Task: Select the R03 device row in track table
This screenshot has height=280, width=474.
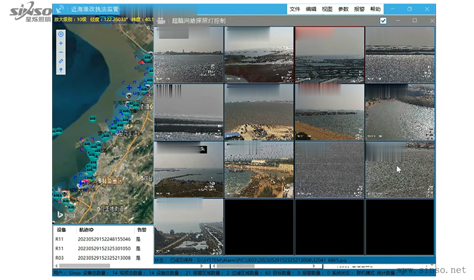Action: pyautogui.click(x=61, y=258)
